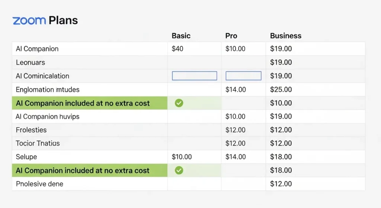Click the Plans heading text

(x=63, y=20)
